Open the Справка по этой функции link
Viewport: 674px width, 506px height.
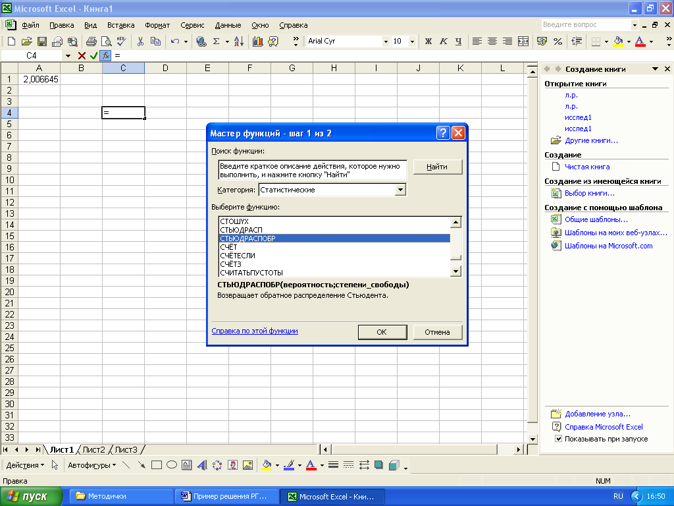tap(255, 331)
